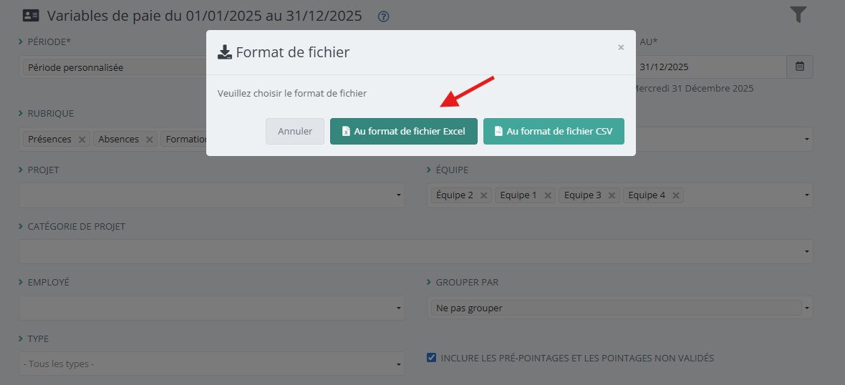Uncheck Inclure les pré-pointages checkbox

(x=431, y=358)
